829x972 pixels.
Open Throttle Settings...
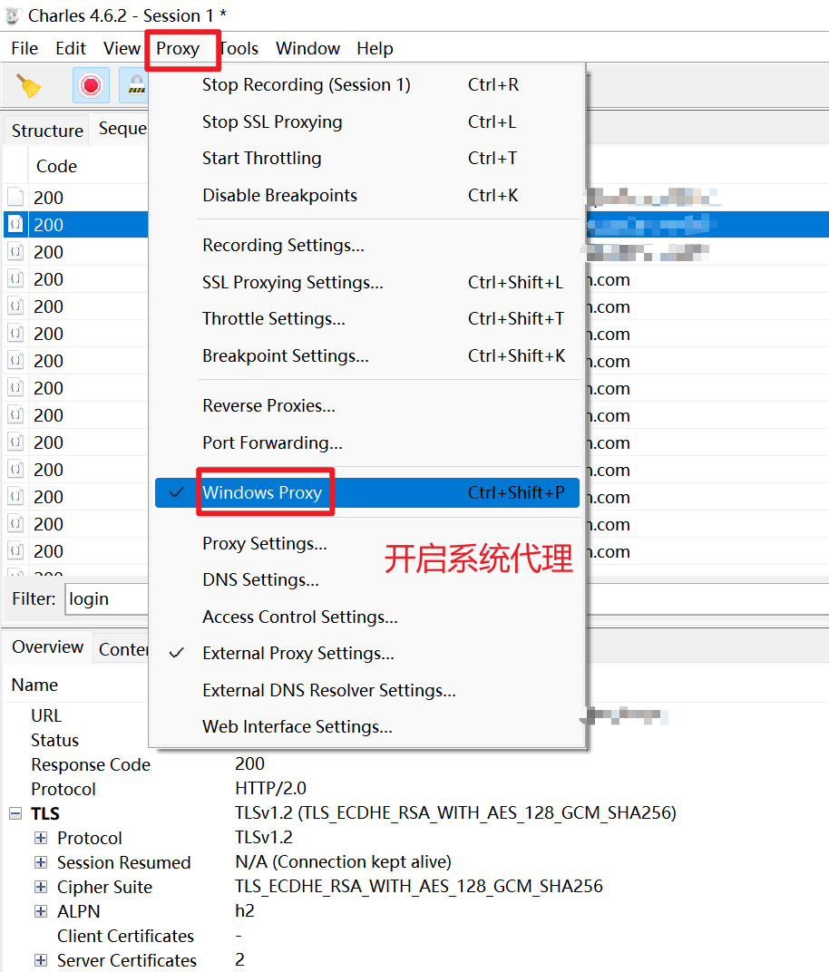coord(367,318)
